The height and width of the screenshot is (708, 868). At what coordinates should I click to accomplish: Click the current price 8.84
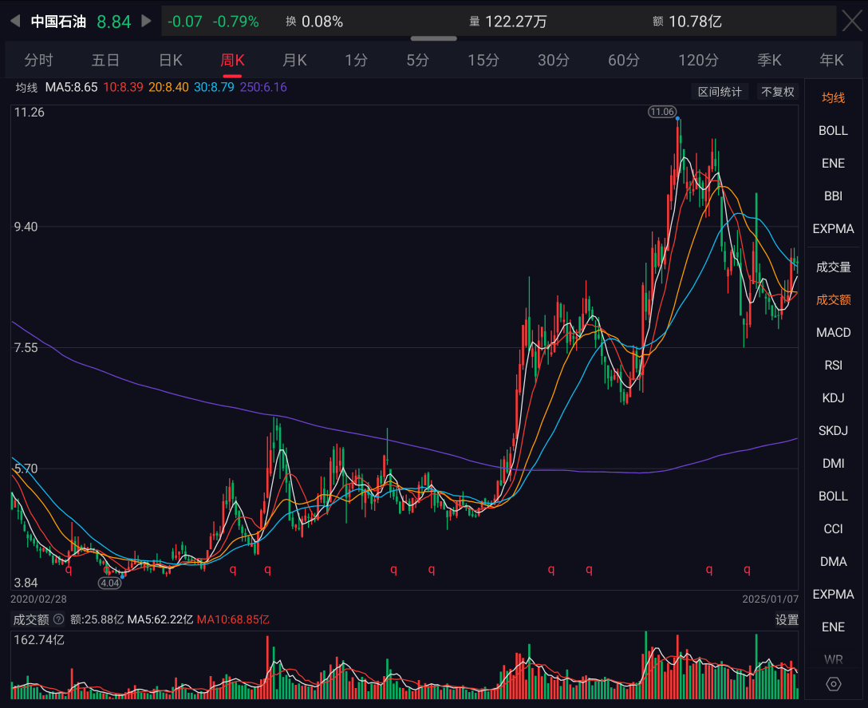114,22
